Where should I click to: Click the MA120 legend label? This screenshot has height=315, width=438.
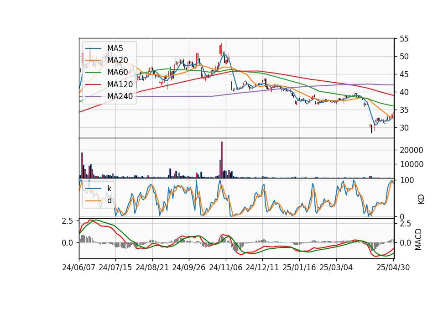tap(120, 84)
